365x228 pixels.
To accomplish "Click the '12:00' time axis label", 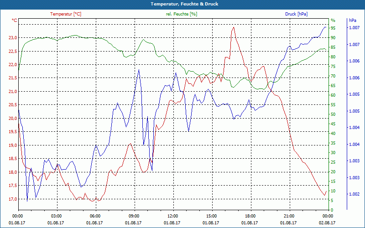I will tap(174, 216).
